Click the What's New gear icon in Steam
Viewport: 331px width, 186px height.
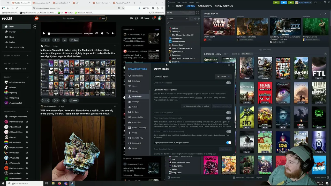tap(217, 14)
